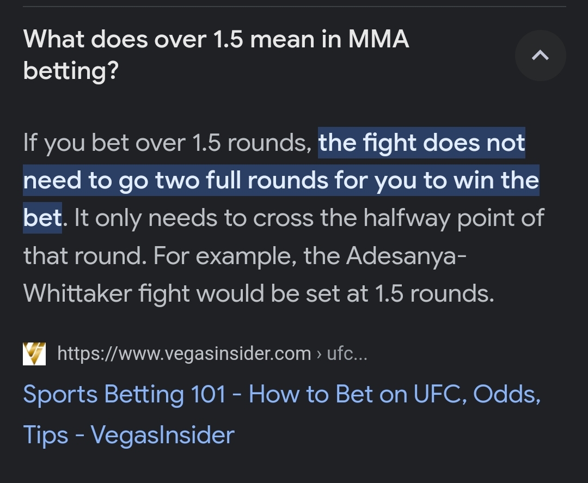Click the VegasInsider gold favicon
588x483 pixels.
click(34, 353)
